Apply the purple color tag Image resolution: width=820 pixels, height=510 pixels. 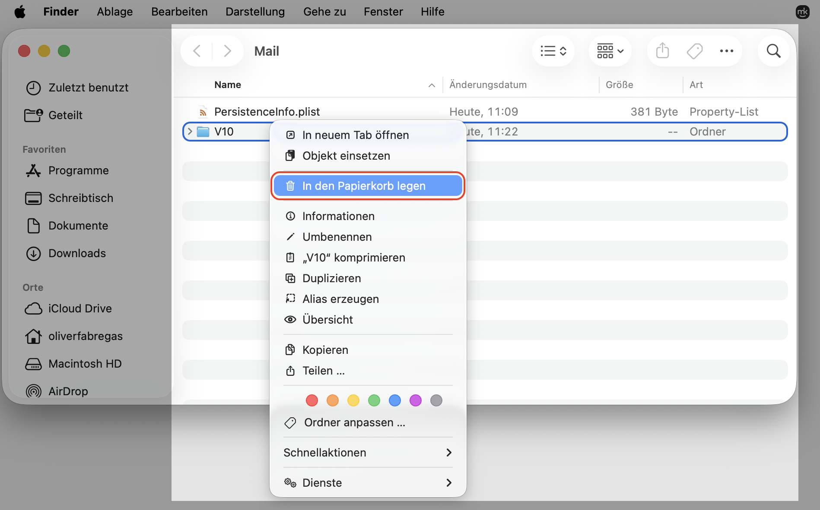(416, 400)
